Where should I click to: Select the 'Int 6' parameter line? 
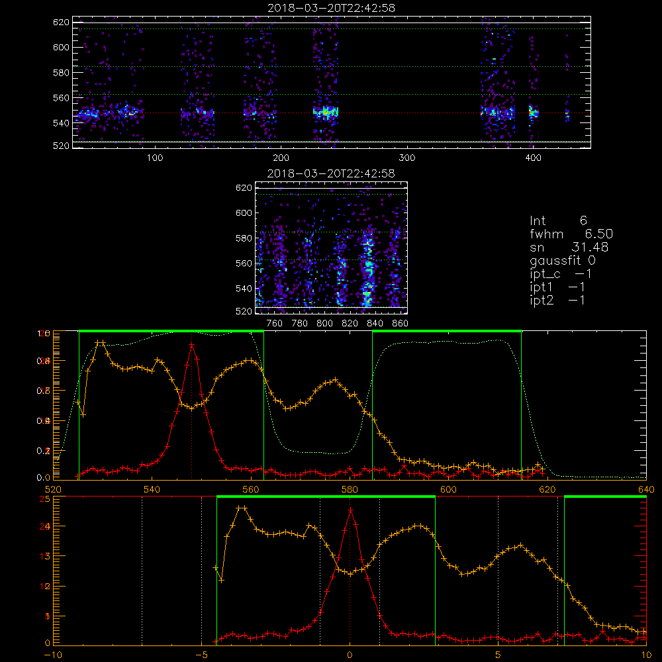[558, 220]
